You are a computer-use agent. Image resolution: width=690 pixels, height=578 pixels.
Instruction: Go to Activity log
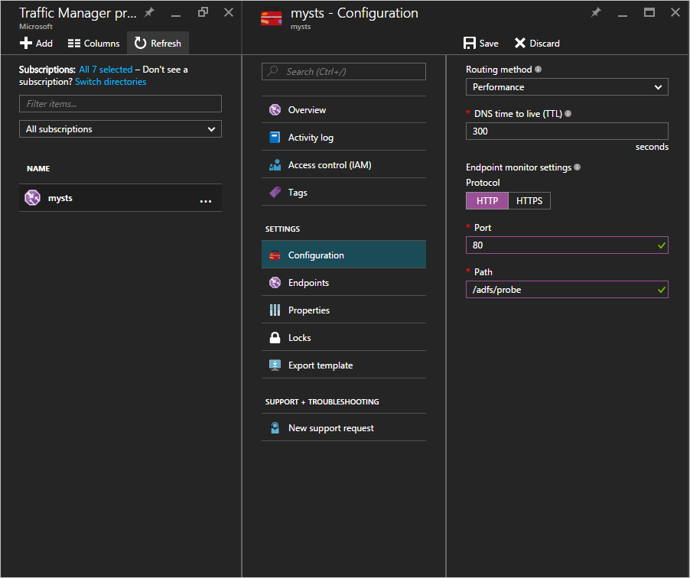click(x=311, y=138)
